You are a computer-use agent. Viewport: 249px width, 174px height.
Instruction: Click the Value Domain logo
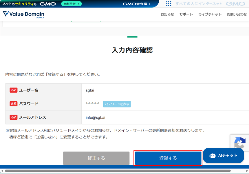[23, 14]
